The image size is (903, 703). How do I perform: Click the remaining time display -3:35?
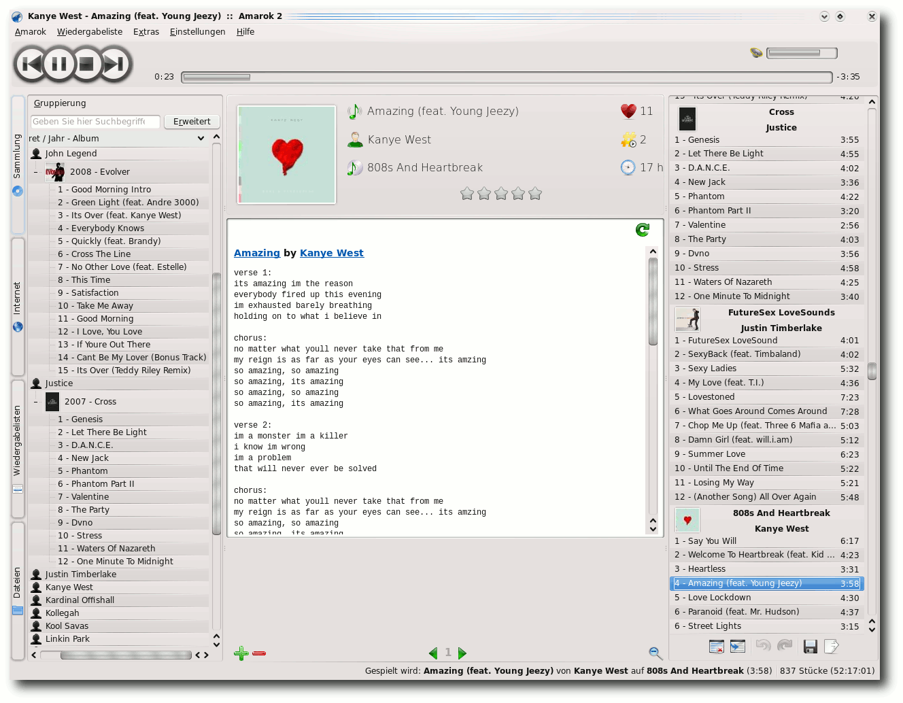pos(848,78)
